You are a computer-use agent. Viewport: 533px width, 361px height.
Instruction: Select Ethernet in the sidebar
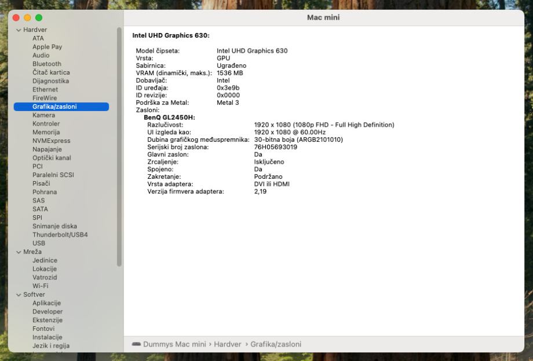[45, 89]
